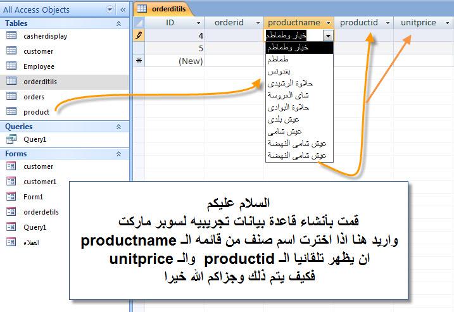Collapse the Tables group

pos(118,23)
